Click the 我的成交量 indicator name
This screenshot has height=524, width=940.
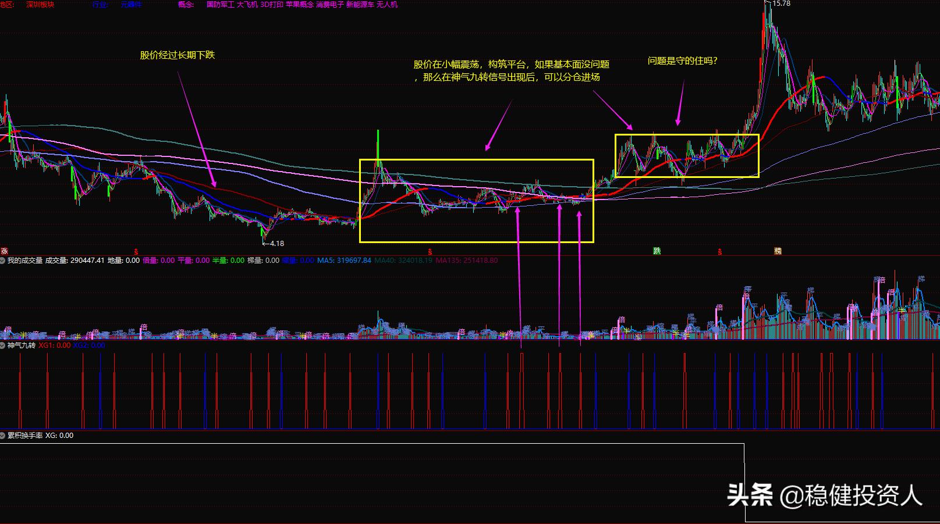click(25, 261)
